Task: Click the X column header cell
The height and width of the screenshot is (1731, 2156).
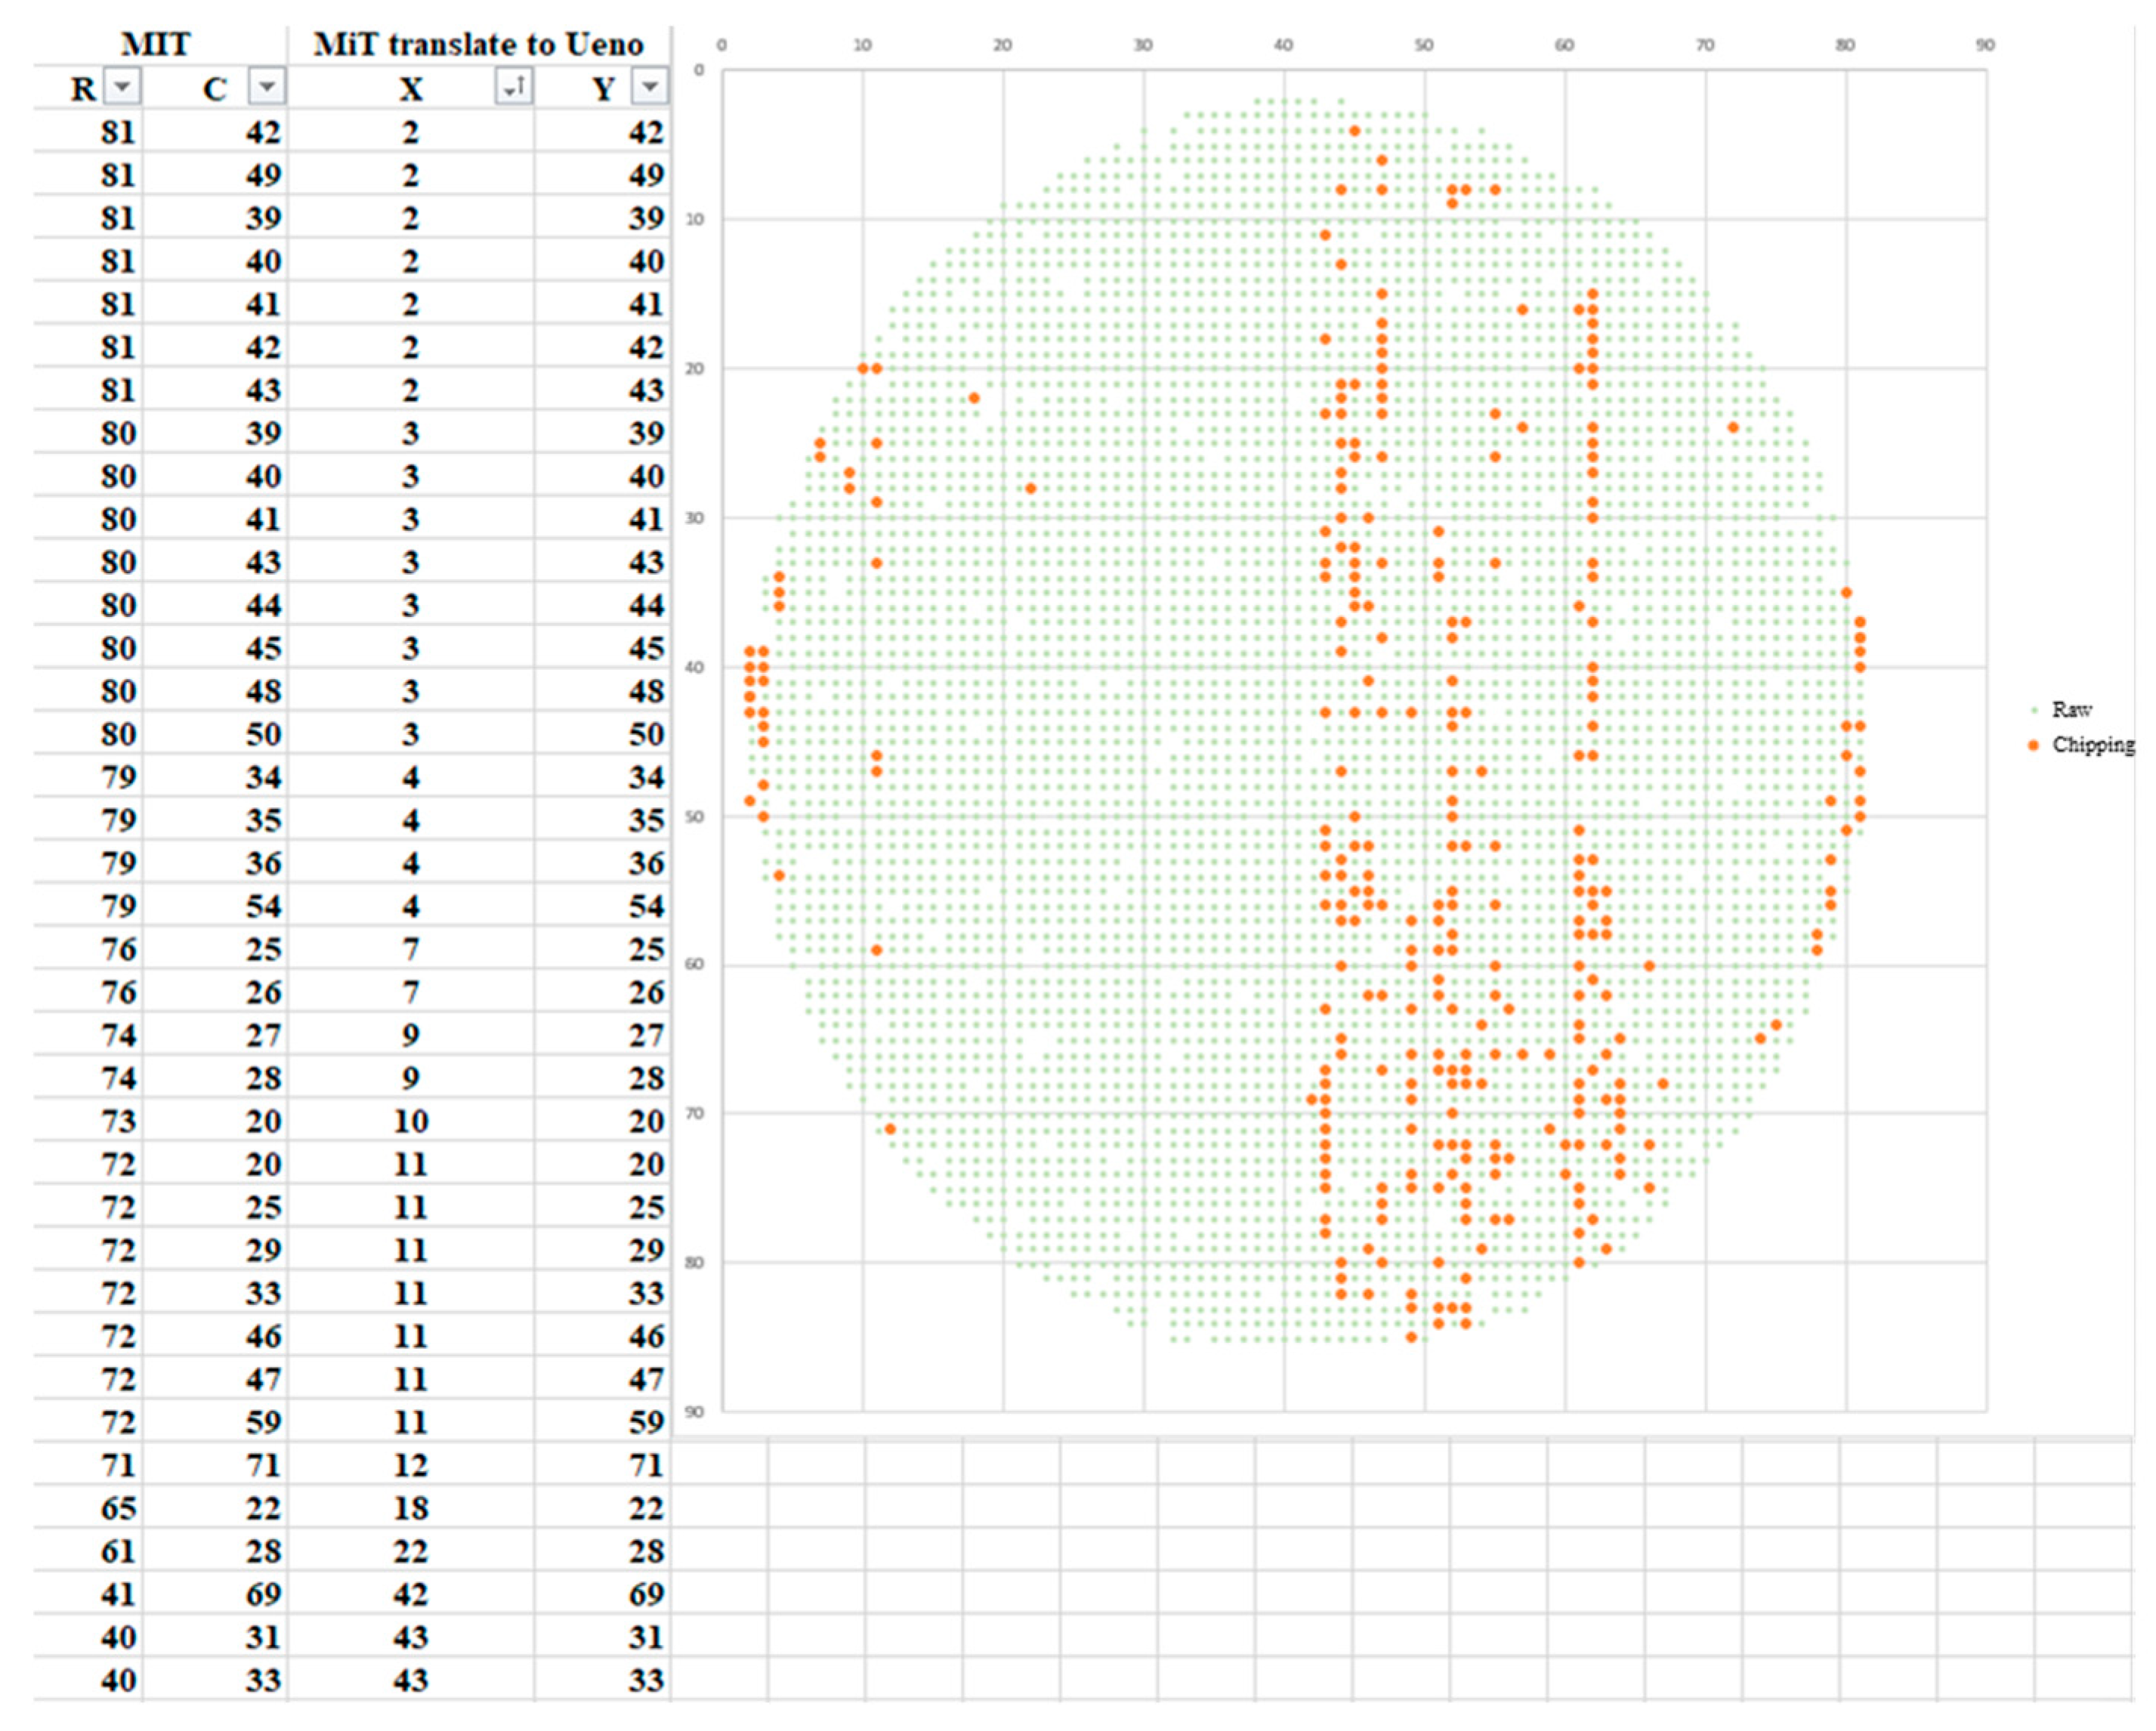Action: (x=410, y=89)
